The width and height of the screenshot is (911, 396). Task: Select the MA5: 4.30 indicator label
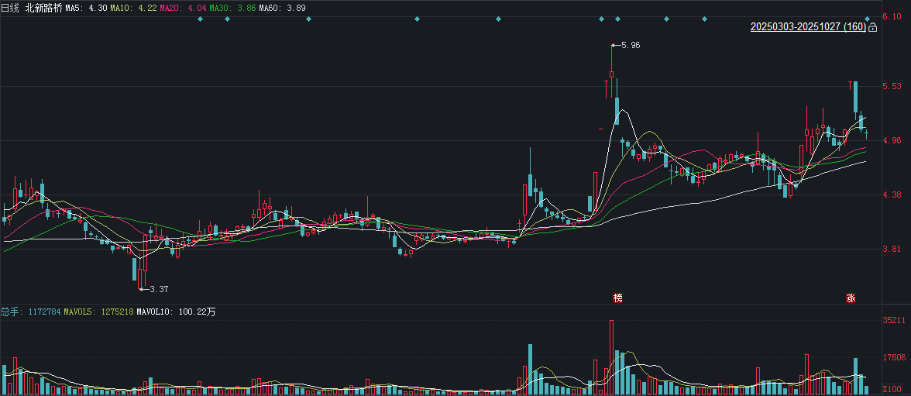click(x=86, y=9)
